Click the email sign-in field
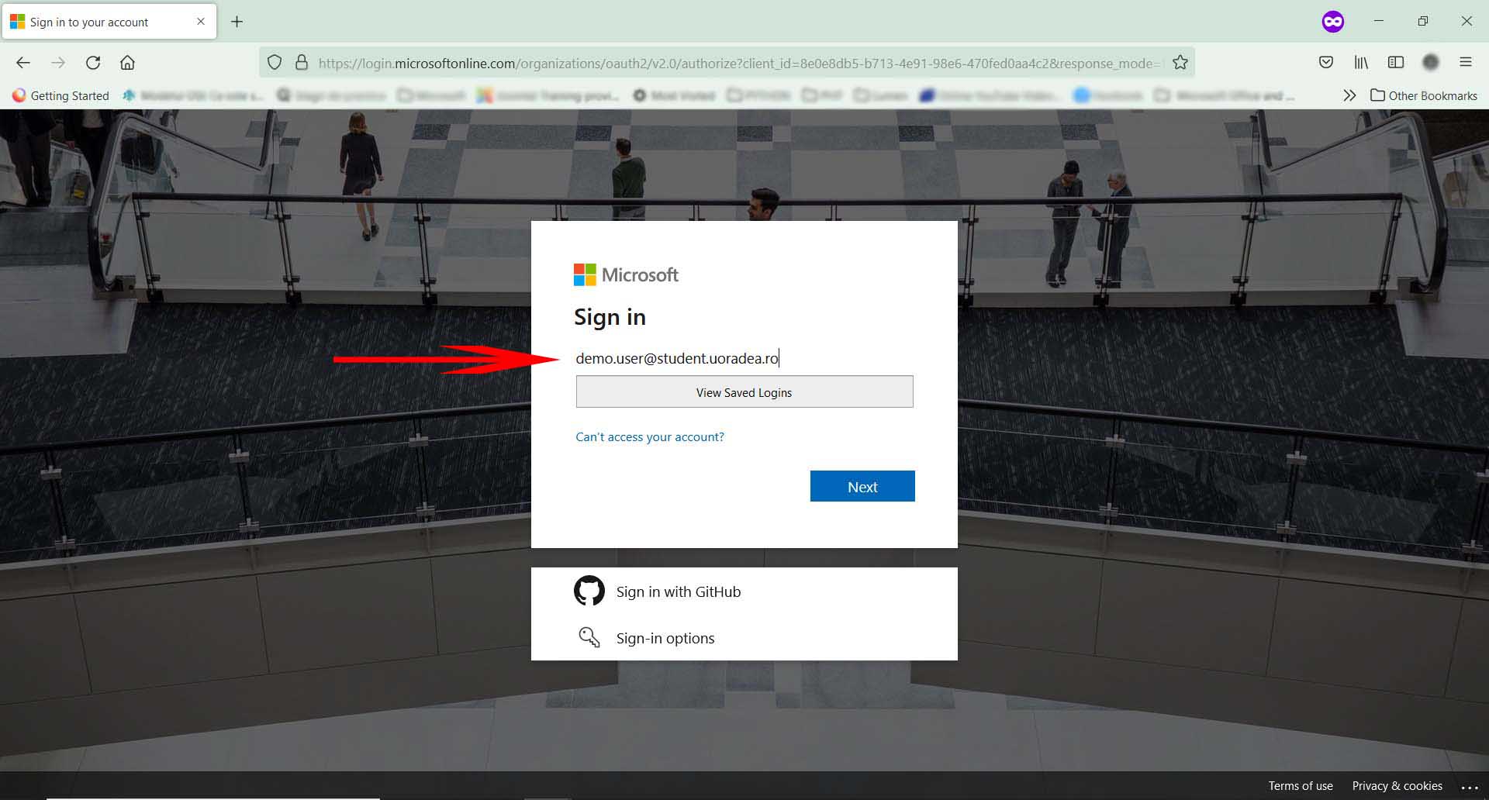 [744, 358]
